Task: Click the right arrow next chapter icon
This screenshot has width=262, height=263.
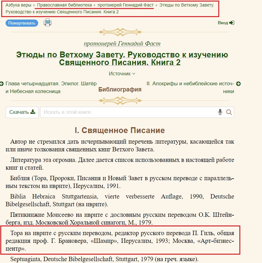Action: pos(238,83)
